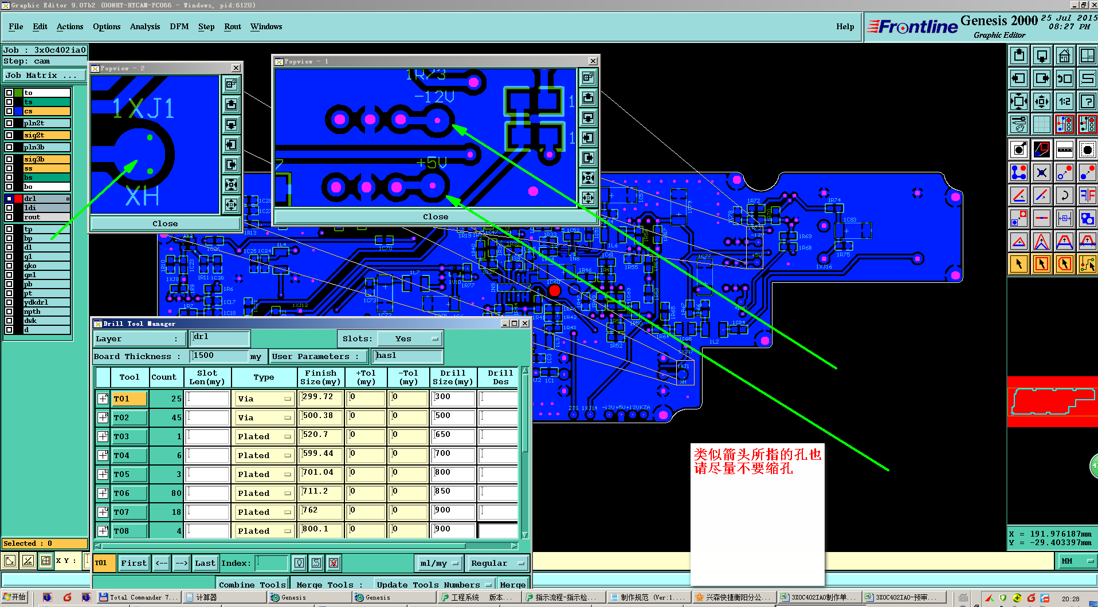This screenshot has height=607, width=1098.
Task: Open the File menu
Action: pyautogui.click(x=16, y=26)
